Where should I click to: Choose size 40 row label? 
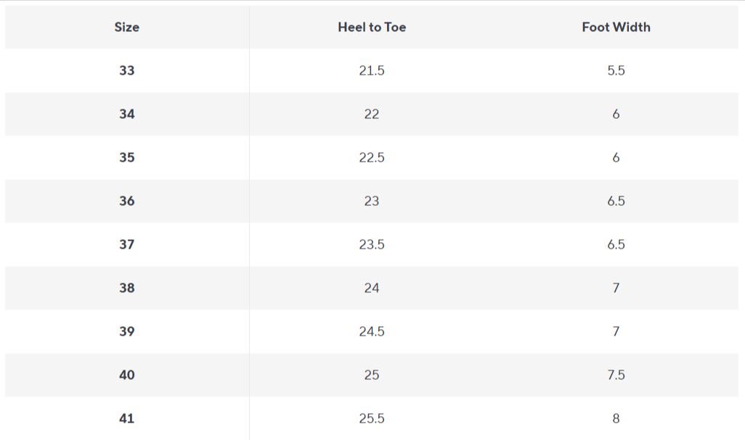pos(127,375)
